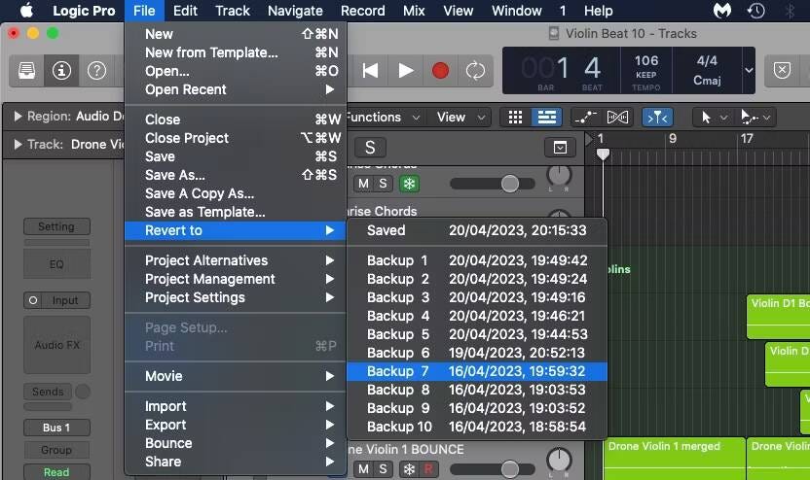
Task: Expand the Open Recent submenu
Action: pos(236,89)
